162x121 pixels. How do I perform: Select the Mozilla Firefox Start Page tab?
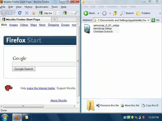[x=26, y=19]
